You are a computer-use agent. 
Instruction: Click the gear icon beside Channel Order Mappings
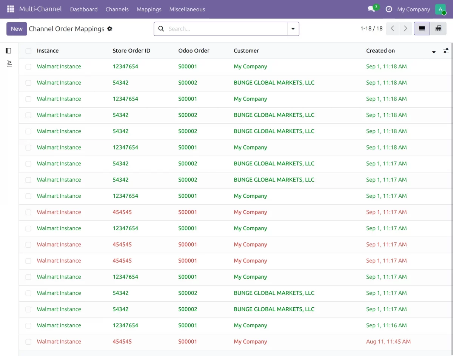[110, 29]
